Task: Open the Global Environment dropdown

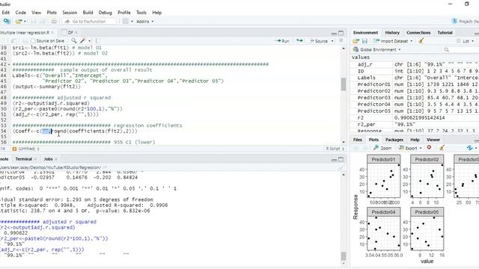Action: tap(377, 49)
